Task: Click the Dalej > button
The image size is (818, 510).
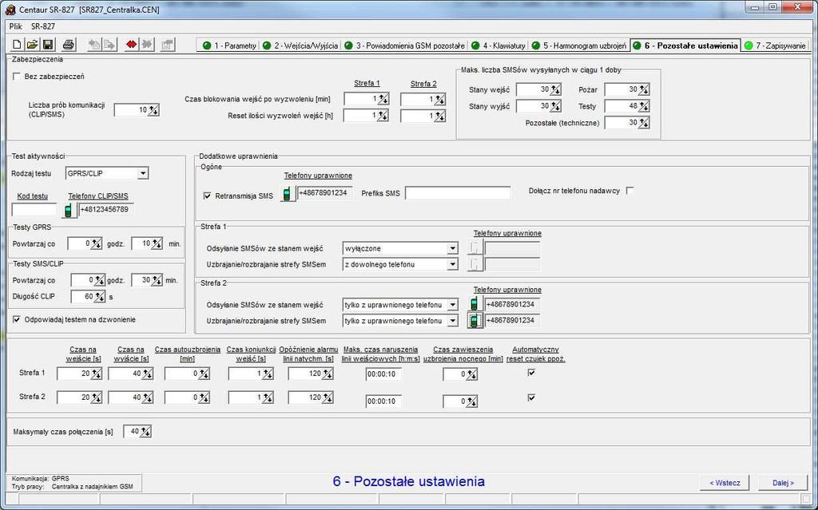Action: (783, 482)
